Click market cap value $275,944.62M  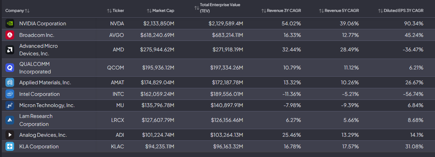click(x=157, y=50)
